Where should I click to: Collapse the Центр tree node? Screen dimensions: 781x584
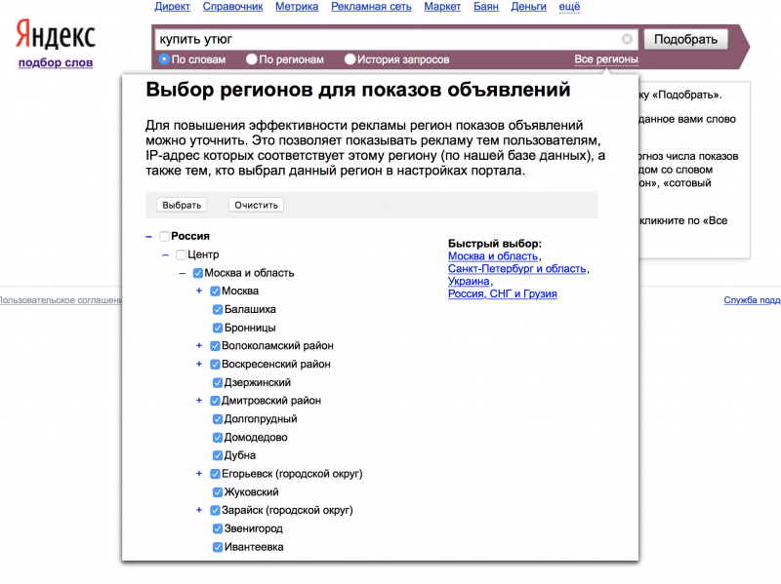[165, 254]
